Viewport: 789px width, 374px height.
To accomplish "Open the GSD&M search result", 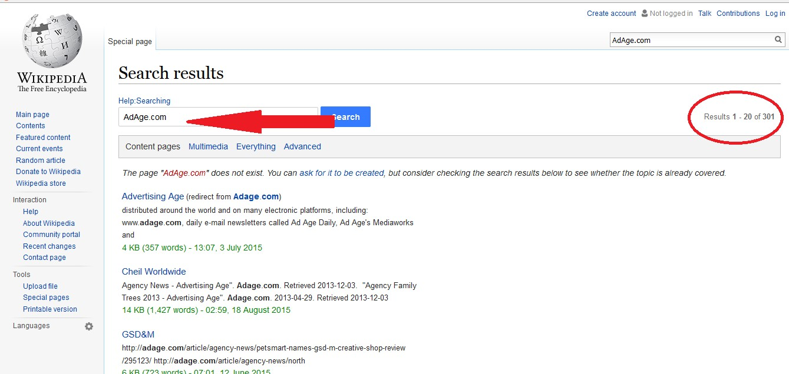I will (138, 335).
